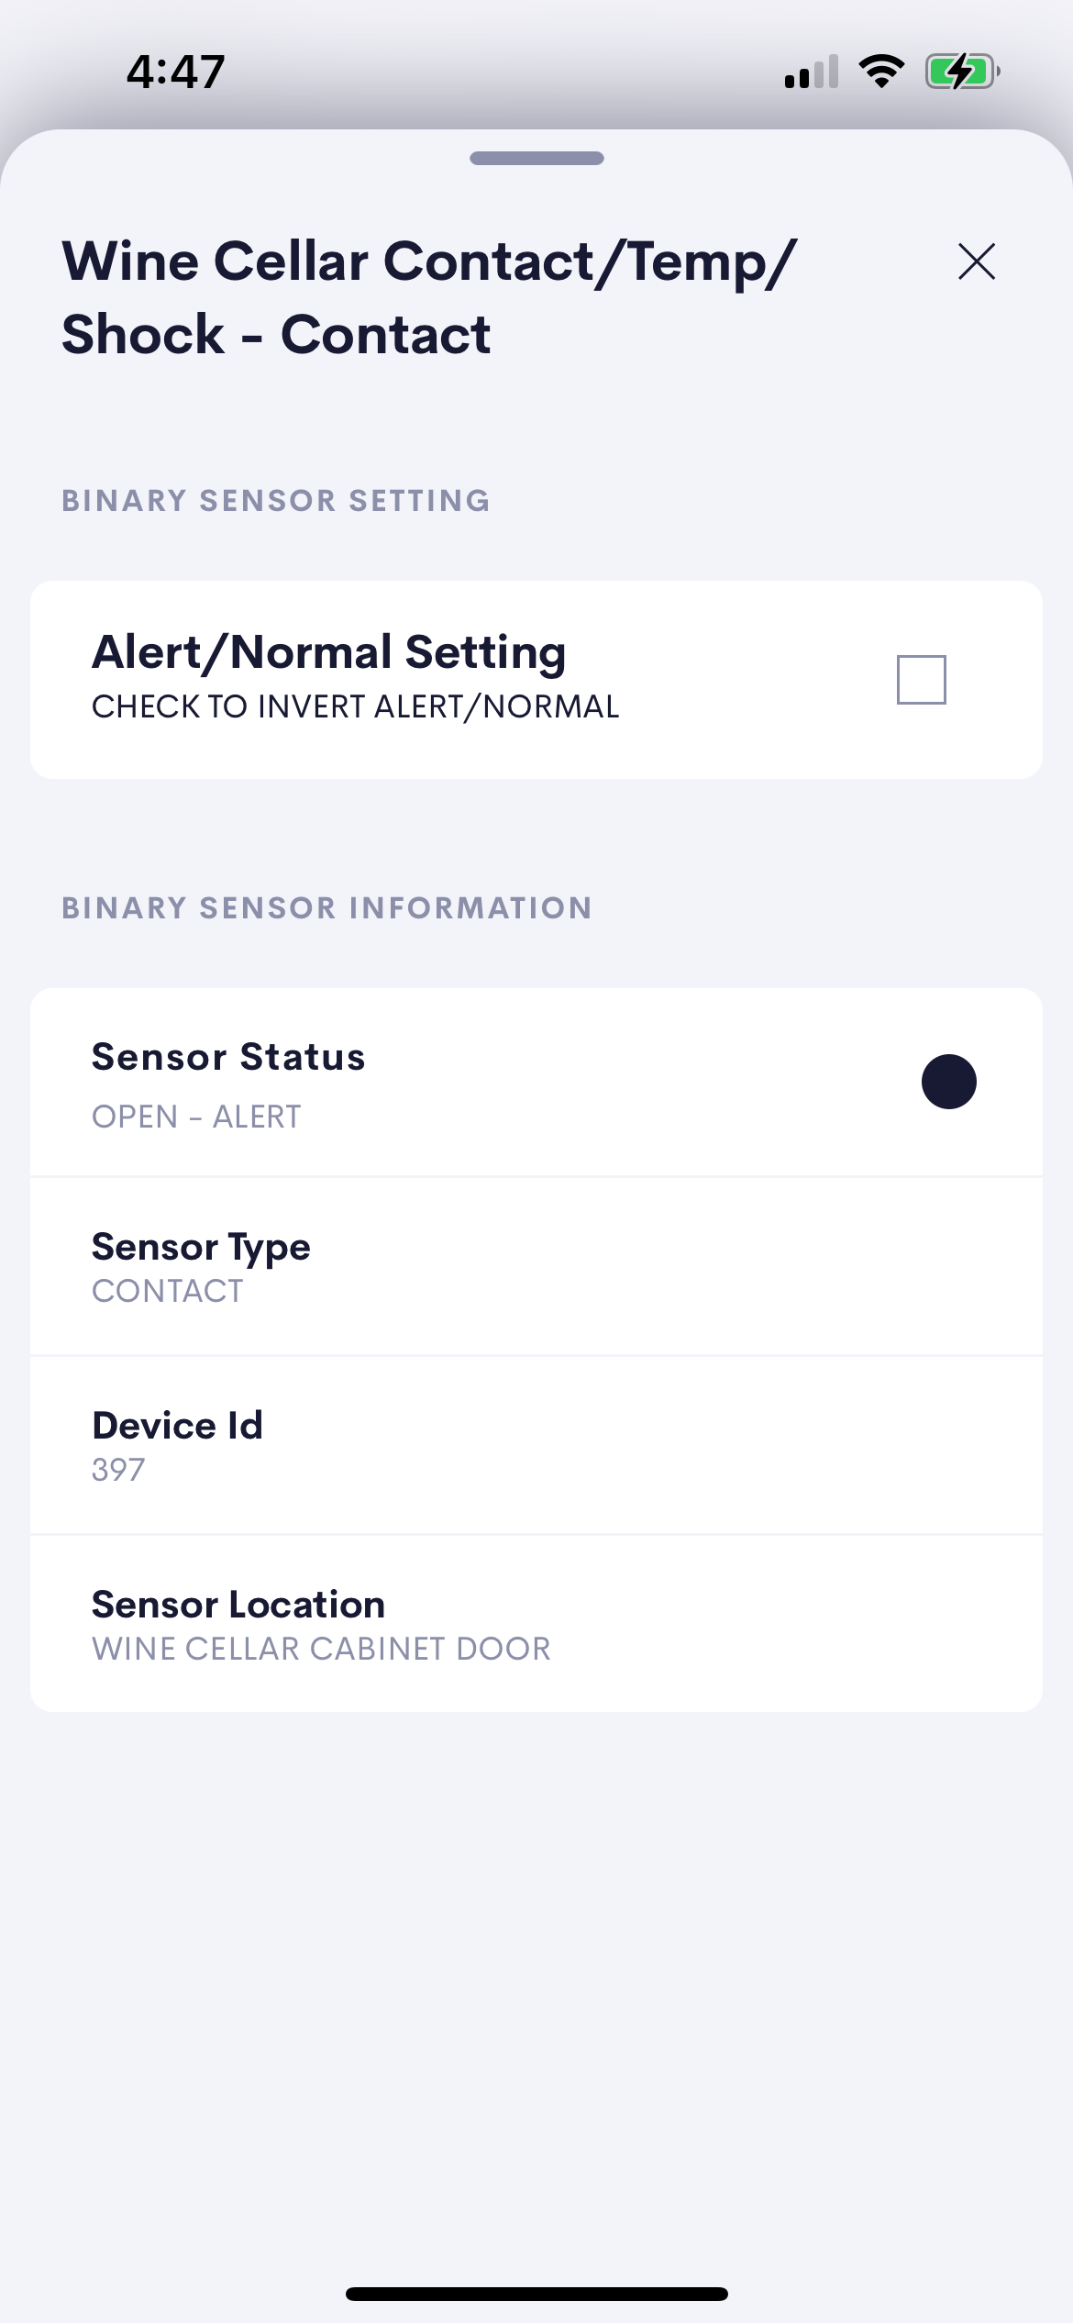The width and height of the screenshot is (1073, 2323).
Task: Select the Sensor Status label
Action: [228, 1057]
